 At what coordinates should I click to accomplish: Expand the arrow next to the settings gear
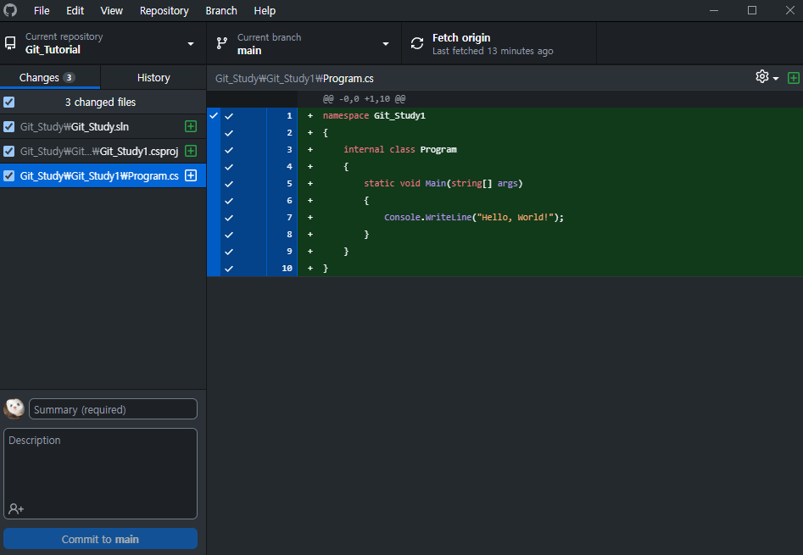(776, 78)
